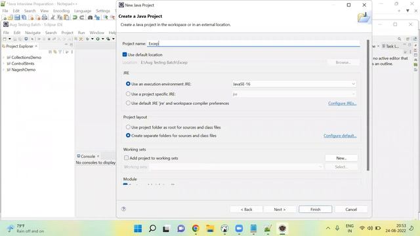Click the taskbar ENG IN language indicator

tap(350, 228)
